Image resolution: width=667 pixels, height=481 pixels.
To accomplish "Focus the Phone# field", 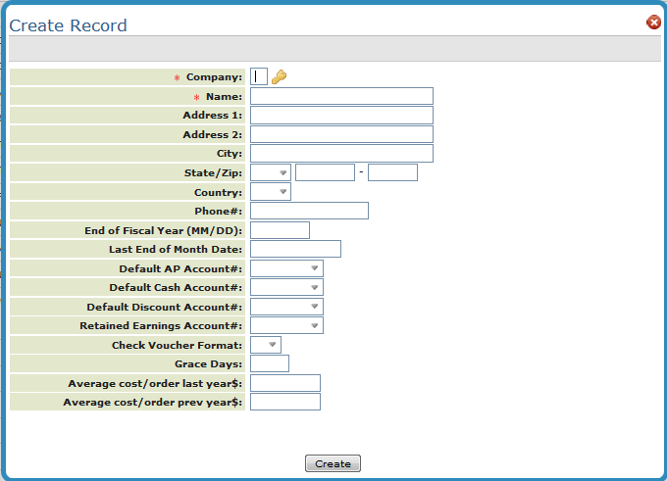I will pos(309,211).
